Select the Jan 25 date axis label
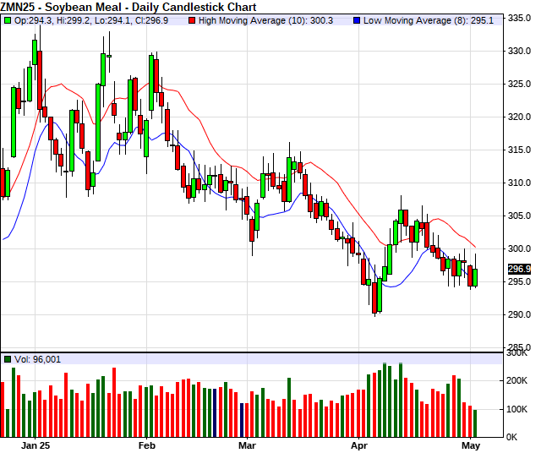 [x=36, y=444]
